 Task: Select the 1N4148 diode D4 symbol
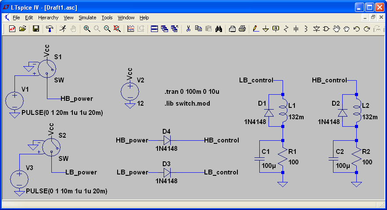167,140
